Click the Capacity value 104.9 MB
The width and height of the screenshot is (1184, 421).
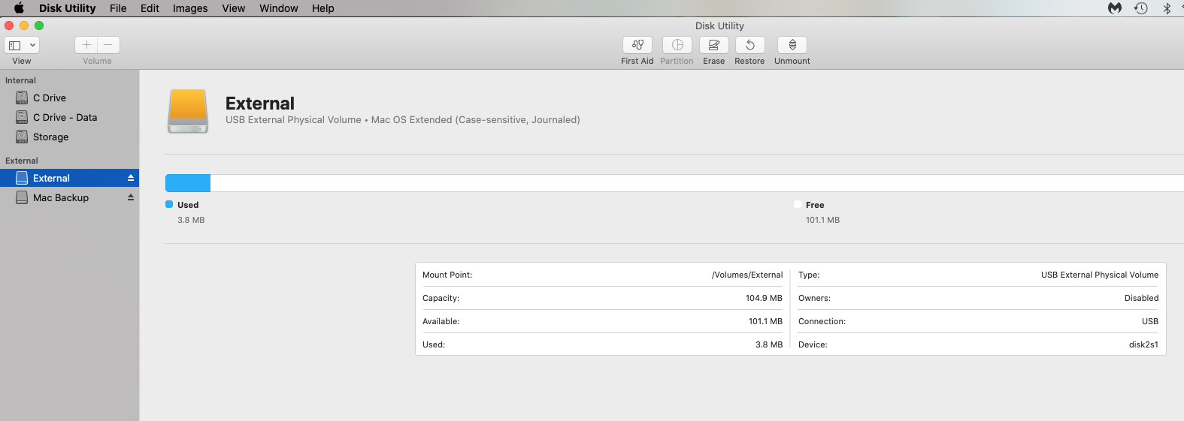tap(764, 298)
